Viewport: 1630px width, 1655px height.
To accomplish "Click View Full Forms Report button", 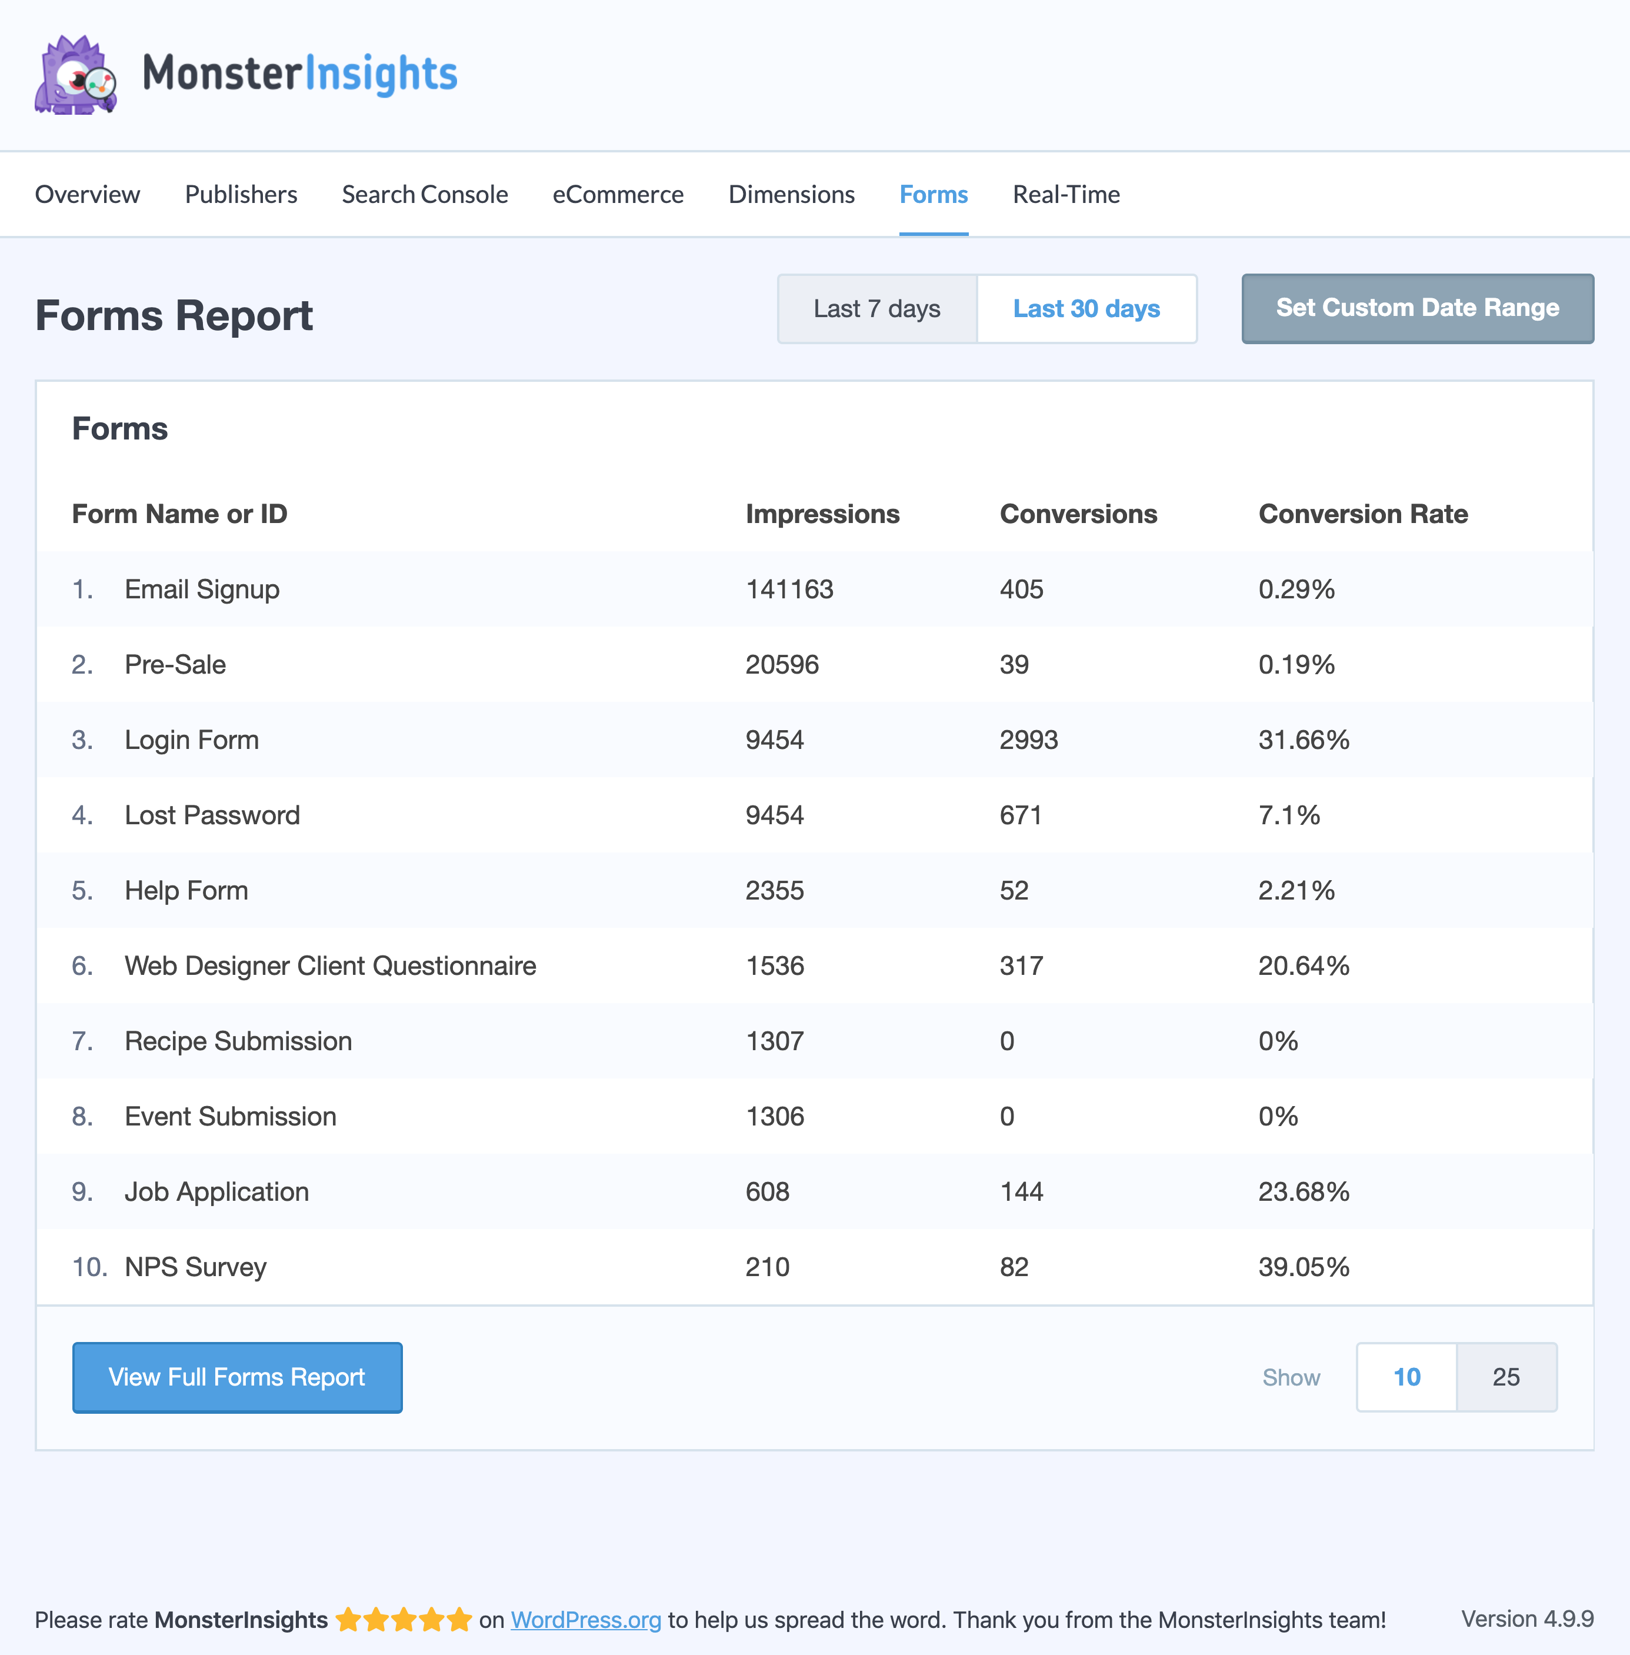I will pos(237,1377).
